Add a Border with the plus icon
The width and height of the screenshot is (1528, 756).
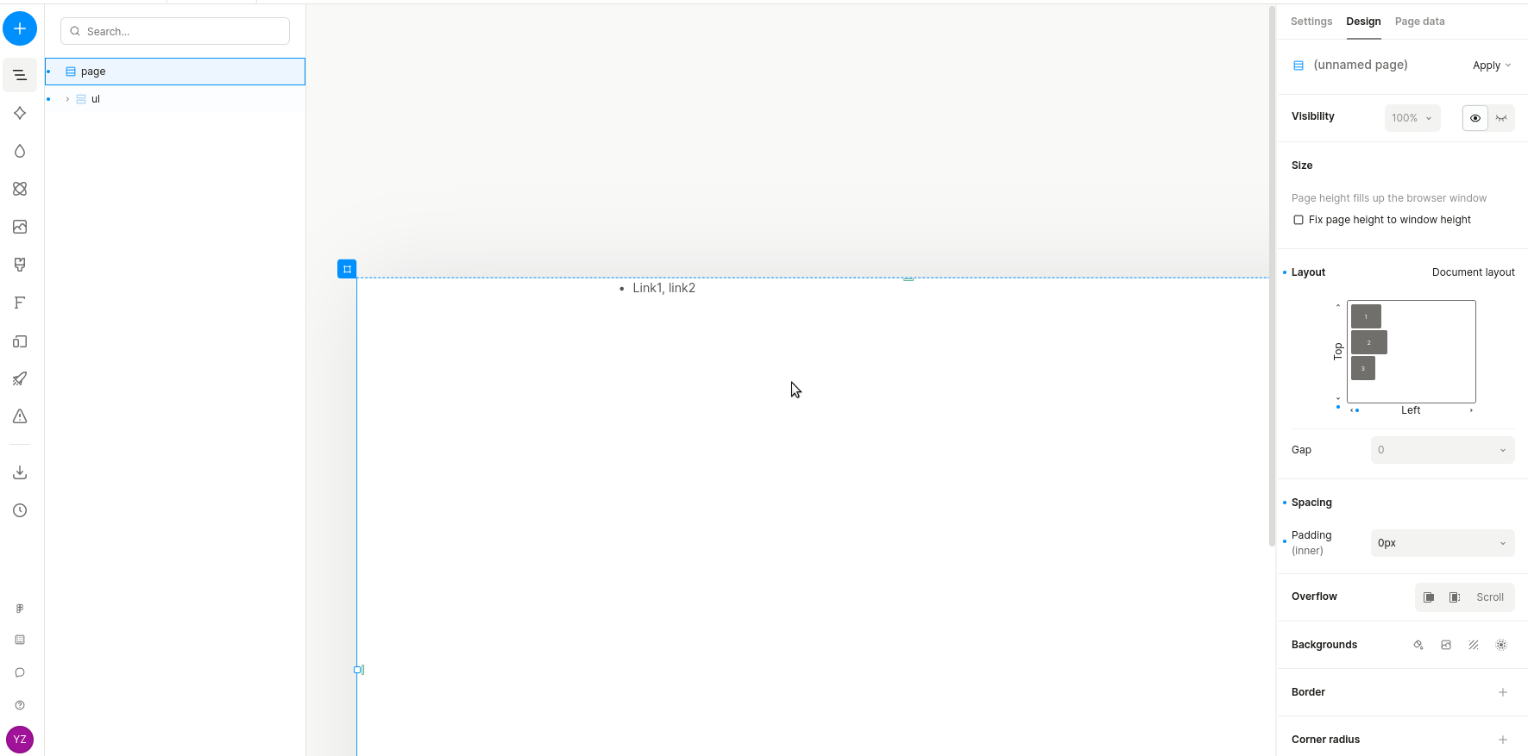coord(1502,692)
